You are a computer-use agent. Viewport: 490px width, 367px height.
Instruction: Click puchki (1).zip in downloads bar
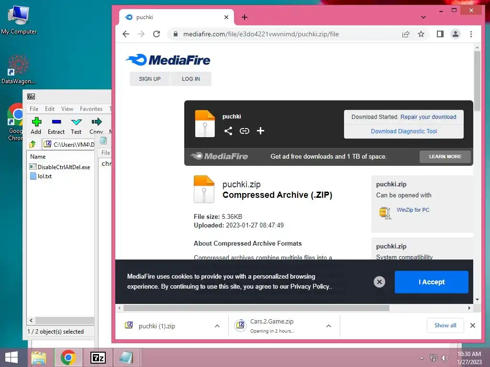(x=157, y=326)
